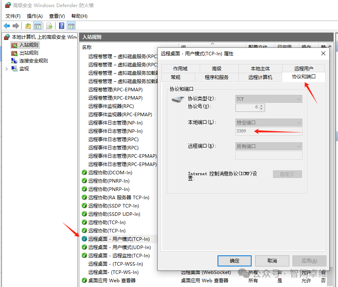
Task: Open the 帮助(H) menu
Action: click(79, 16)
